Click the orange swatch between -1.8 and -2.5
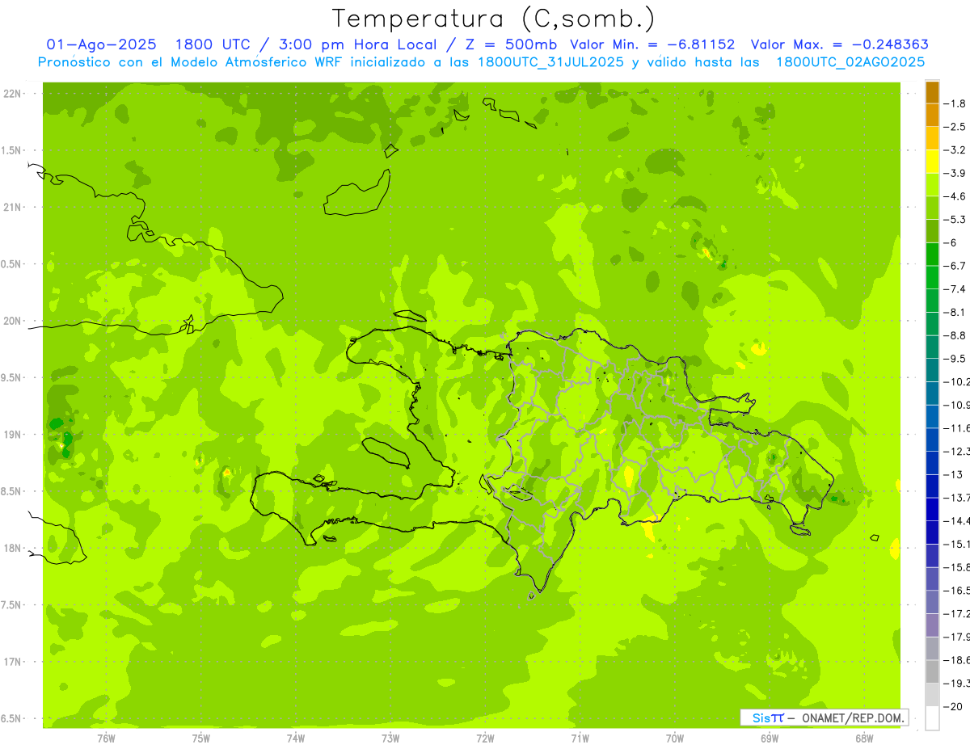The image size is (970, 749). pos(932,116)
